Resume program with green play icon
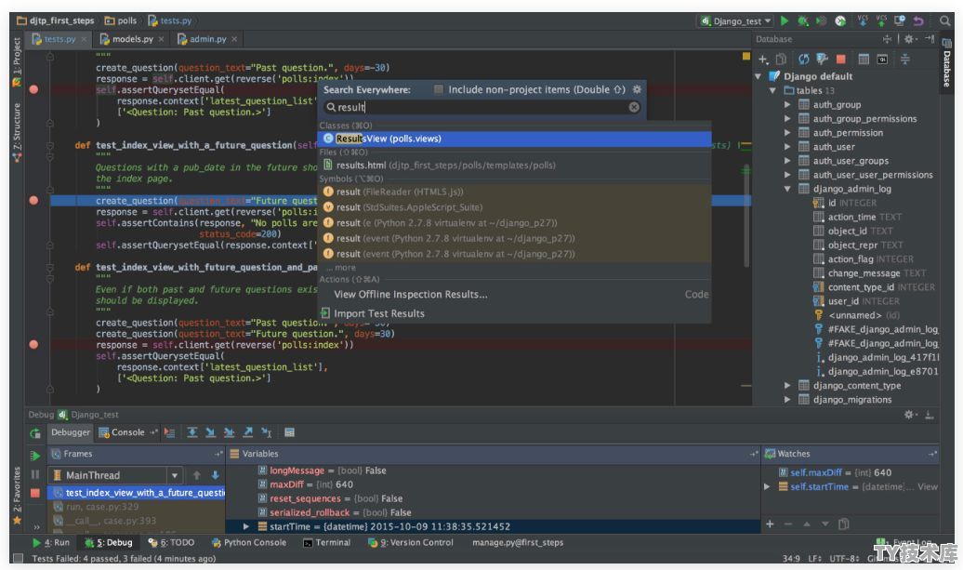Image resolution: width=963 pixels, height=570 pixels. coord(35,456)
